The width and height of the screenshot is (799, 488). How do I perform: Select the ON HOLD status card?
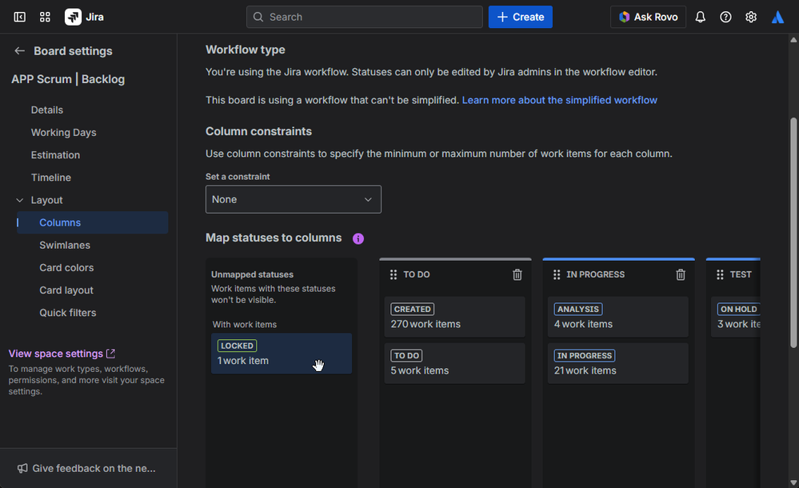pyautogui.click(x=736, y=317)
